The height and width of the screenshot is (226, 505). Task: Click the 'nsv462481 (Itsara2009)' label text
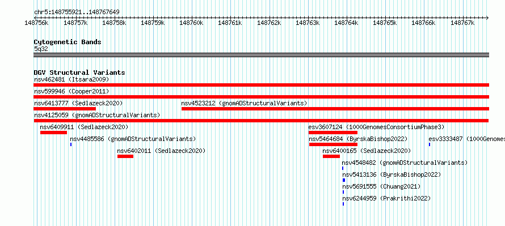coord(71,79)
